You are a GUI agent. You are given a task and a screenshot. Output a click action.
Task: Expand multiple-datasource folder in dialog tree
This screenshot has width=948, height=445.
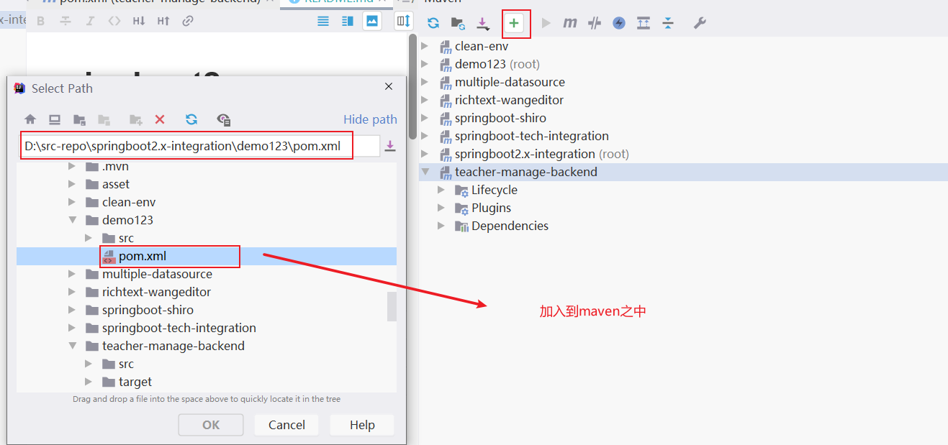(71, 274)
